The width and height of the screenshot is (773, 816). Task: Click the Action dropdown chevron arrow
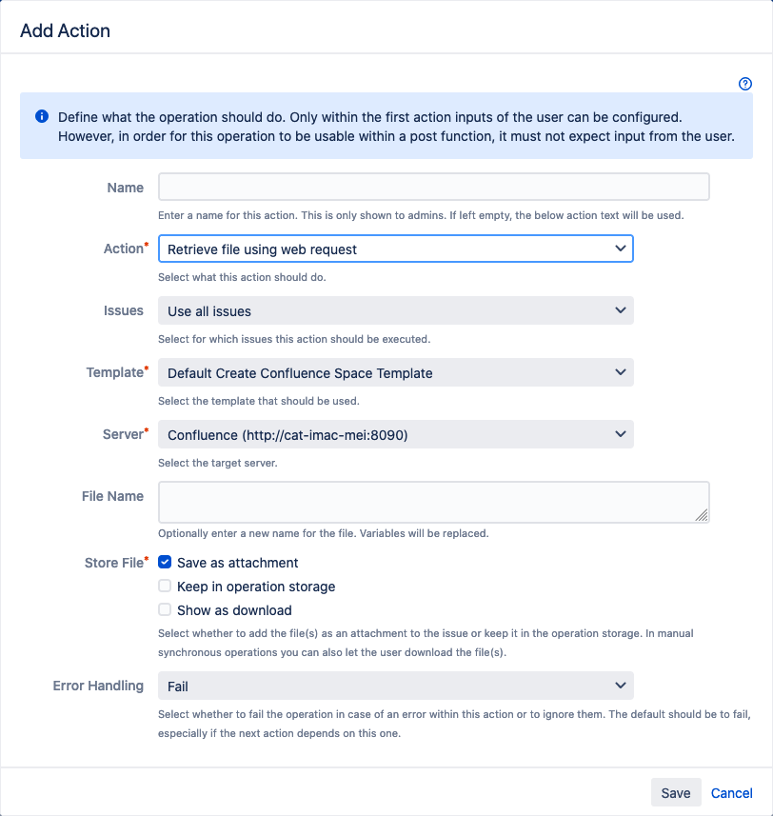click(x=621, y=249)
